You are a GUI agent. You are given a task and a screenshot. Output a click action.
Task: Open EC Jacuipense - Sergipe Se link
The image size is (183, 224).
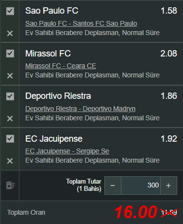(x=67, y=151)
